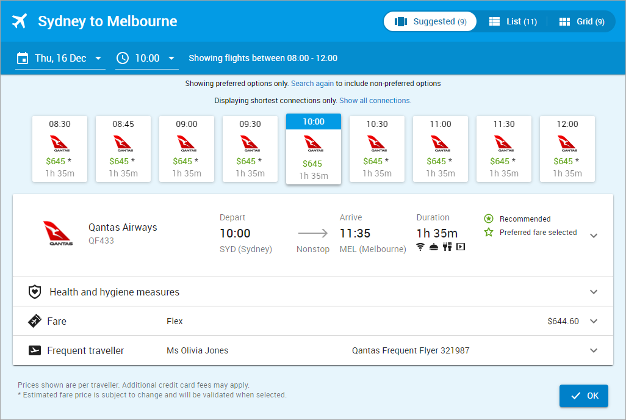Click the flight number QF433
The height and width of the screenshot is (420, 626).
pyautogui.click(x=101, y=241)
